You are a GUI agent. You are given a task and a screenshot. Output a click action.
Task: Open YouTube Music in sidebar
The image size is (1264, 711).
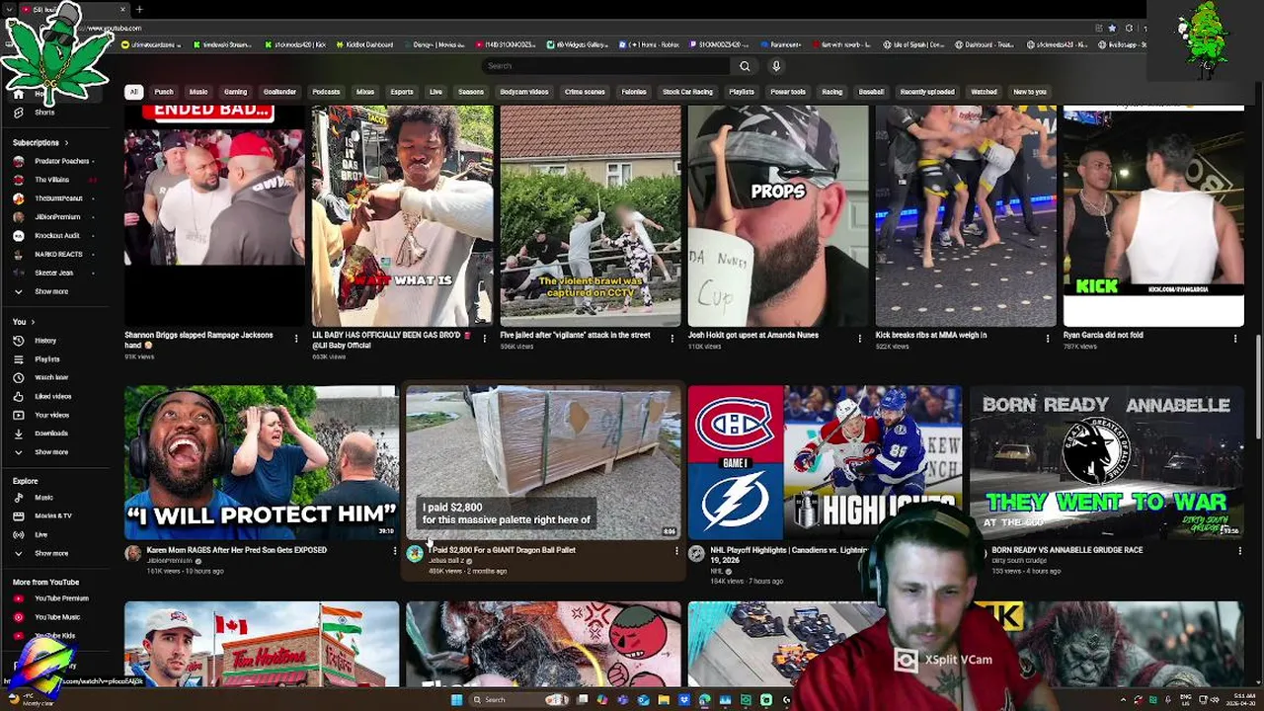(57, 617)
